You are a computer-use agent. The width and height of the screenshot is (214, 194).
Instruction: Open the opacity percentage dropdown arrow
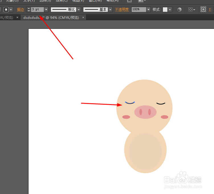tap(148, 10)
